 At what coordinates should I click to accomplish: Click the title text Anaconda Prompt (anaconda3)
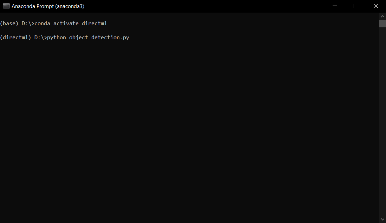point(48,6)
